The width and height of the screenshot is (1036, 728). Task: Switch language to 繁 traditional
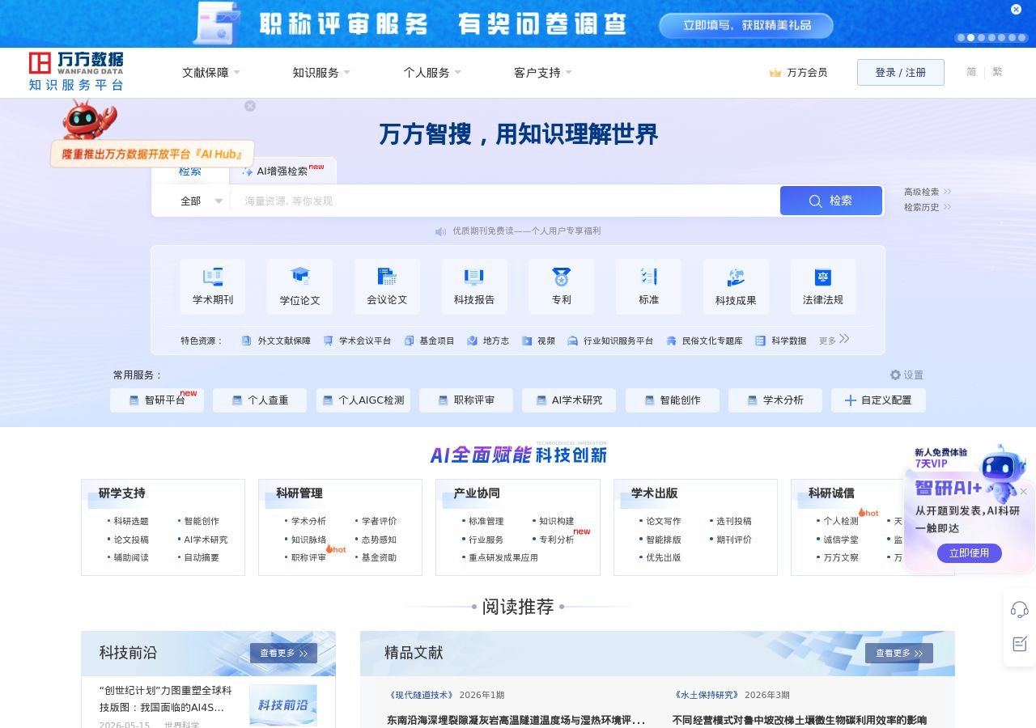997,72
